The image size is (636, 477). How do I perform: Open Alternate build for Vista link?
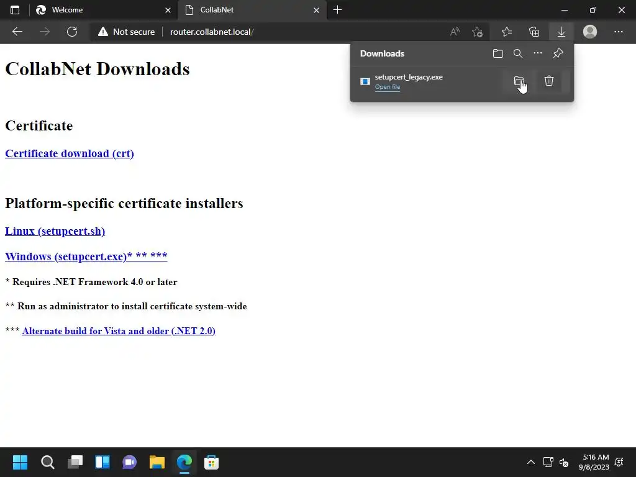click(x=119, y=331)
